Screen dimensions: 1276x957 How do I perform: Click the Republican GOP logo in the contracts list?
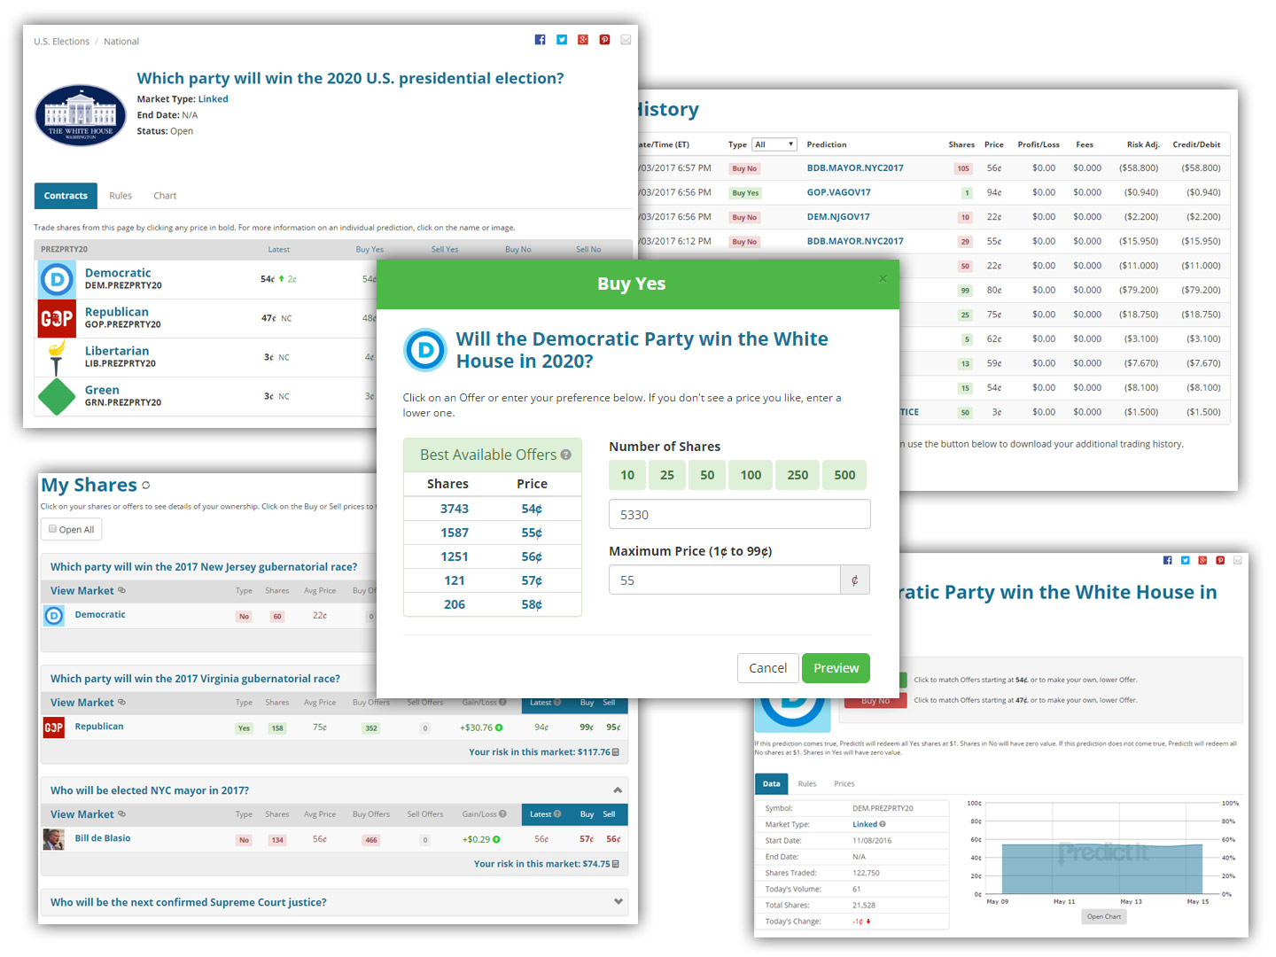(x=57, y=319)
